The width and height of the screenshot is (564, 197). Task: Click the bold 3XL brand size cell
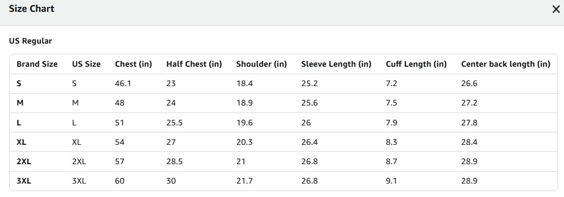(24, 181)
